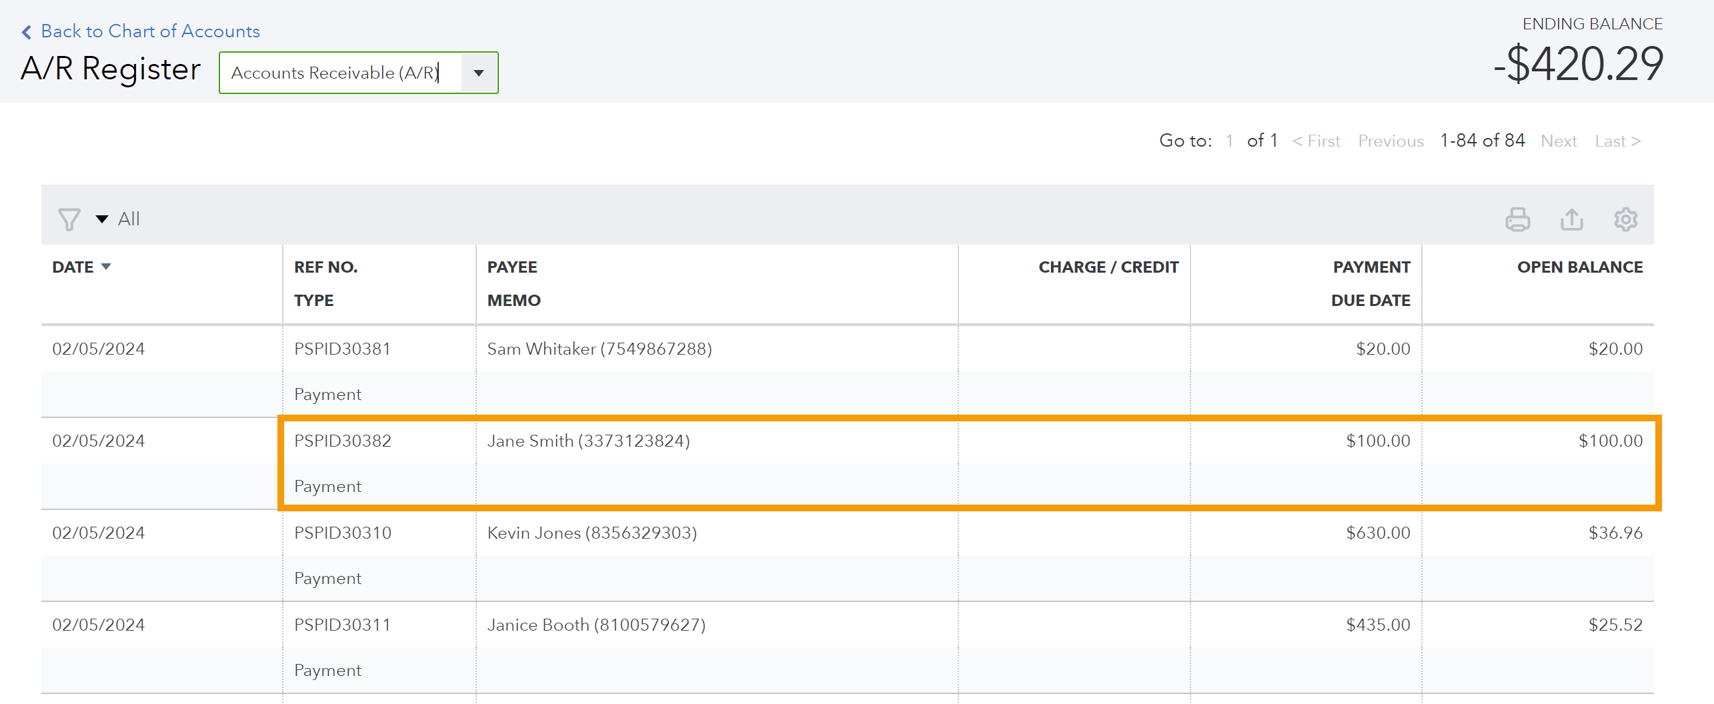Image resolution: width=1714 pixels, height=704 pixels.
Task: Click the export icon
Action: (1571, 219)
